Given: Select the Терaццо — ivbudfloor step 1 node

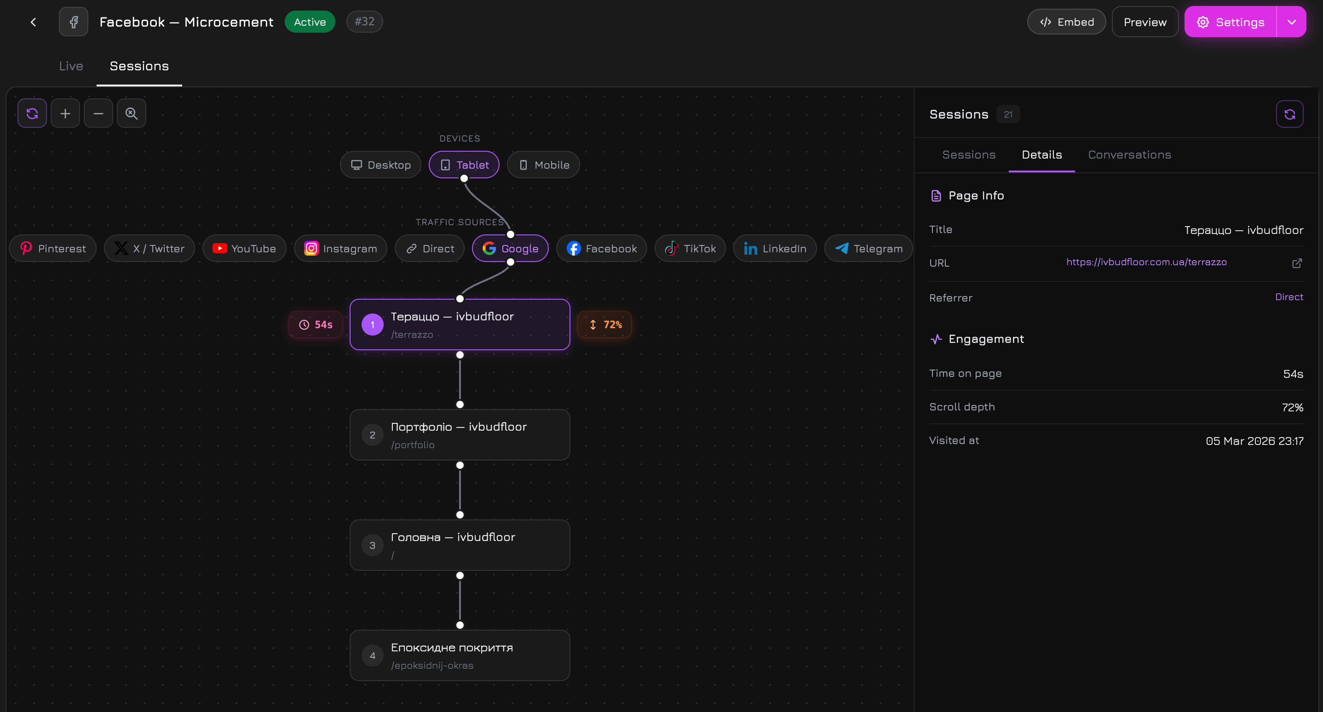Looking at the screenshot, I should pos(460,325).
